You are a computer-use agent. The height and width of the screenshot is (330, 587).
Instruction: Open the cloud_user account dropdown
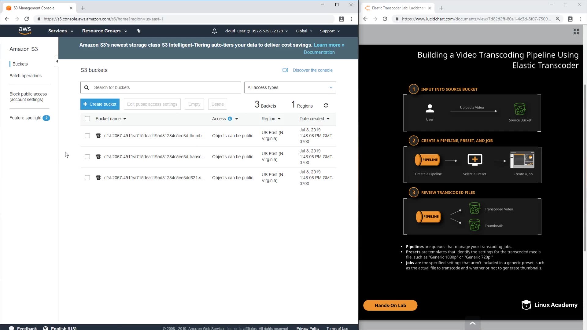click(256, 31)
